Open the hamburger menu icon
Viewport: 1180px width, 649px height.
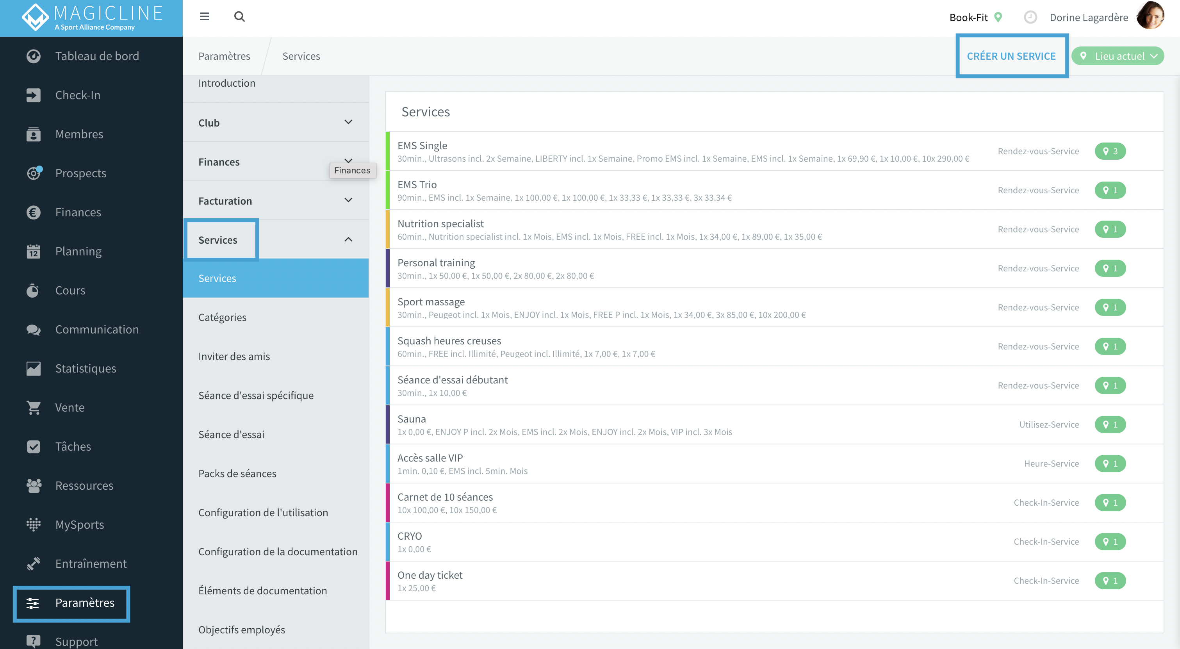coord(204,16)
